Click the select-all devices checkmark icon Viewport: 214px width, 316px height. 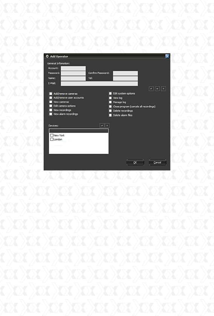click(102, 126)
